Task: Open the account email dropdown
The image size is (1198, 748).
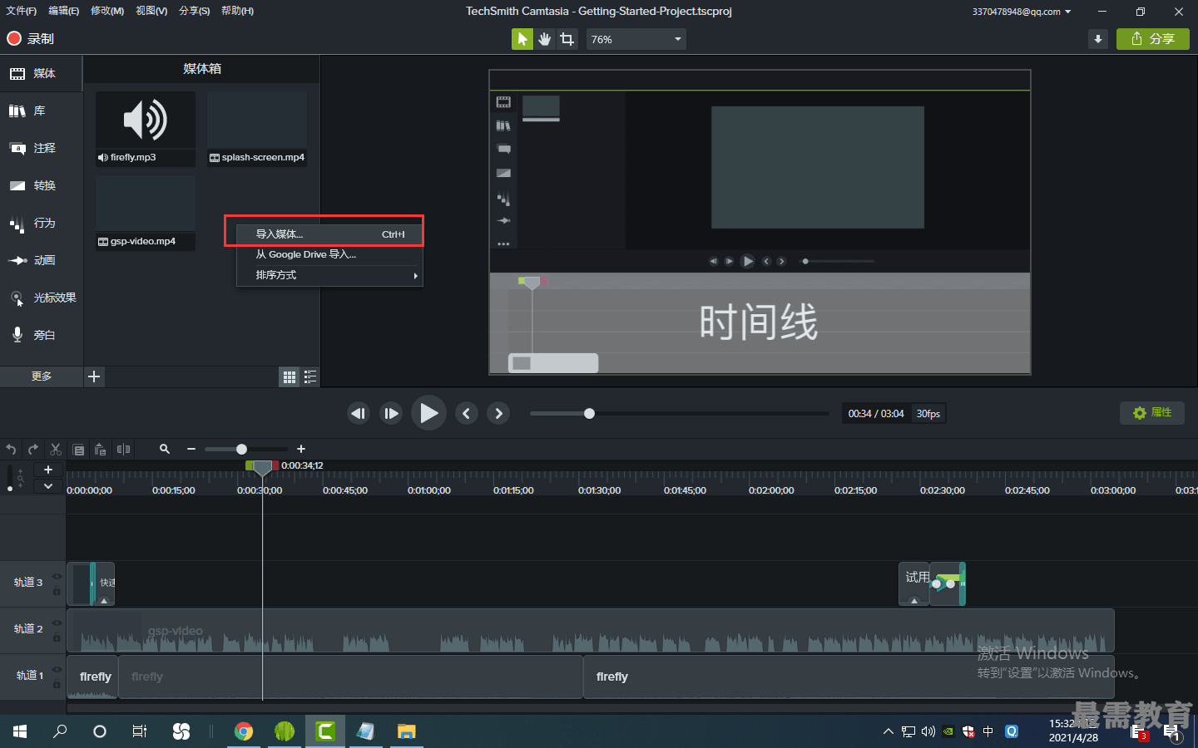Action: coord(1022,12)
